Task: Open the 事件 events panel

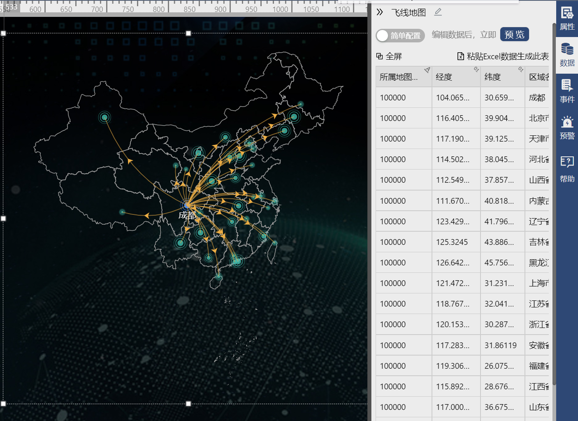Action: coord(567,91)
